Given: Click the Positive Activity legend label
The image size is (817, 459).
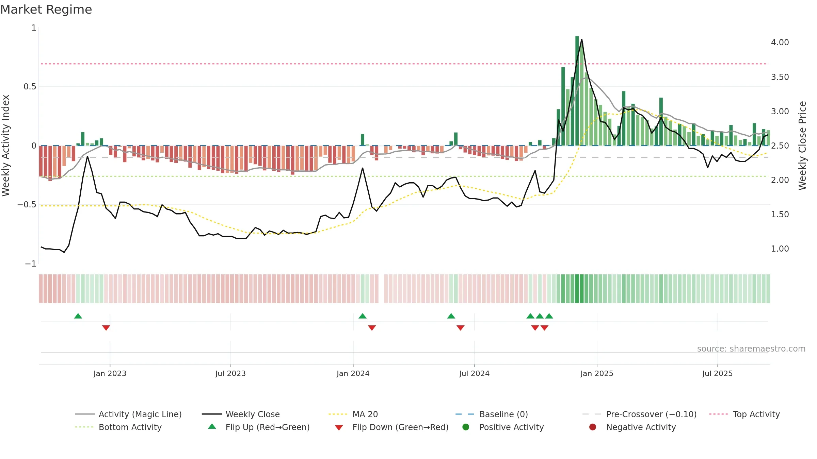Looking at the screenshot, I should click(x=511, y=427).
